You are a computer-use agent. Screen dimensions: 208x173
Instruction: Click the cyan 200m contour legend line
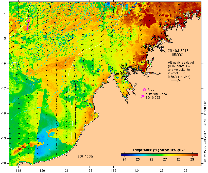(x=82, y=159)
